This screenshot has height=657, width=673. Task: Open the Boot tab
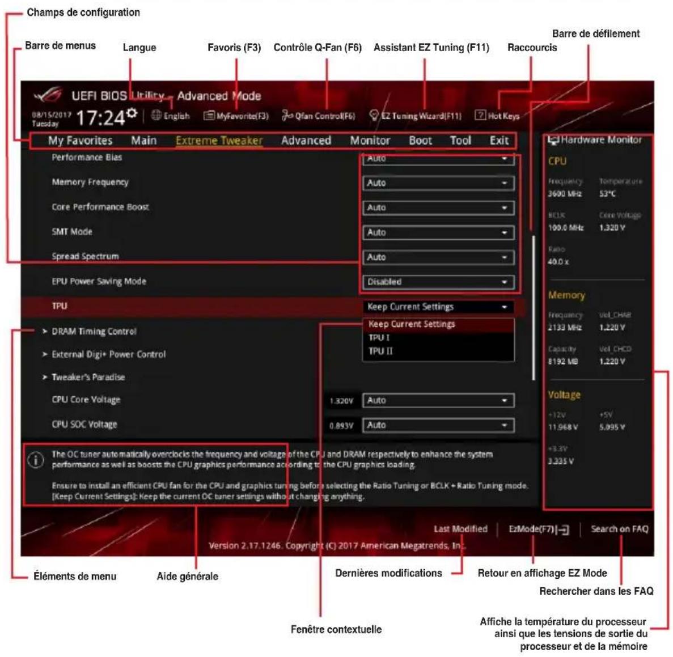(x=420, y=141)
